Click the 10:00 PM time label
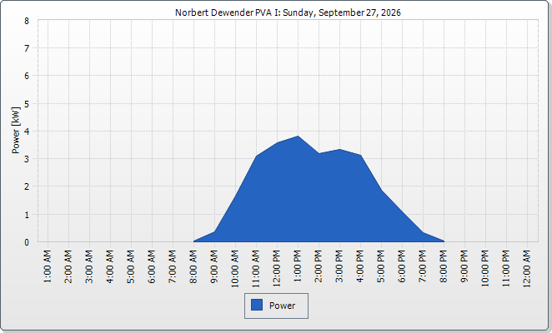The width and height of the screenshot is (552, 333). pyautogui.click(x=485, y=268)
